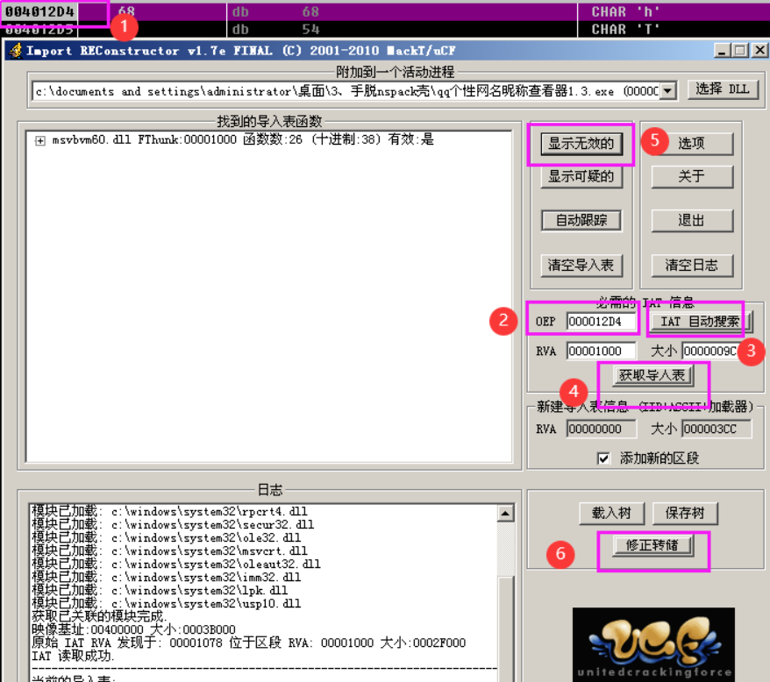Click the UCF (unitedcrackingforce) logo image
This screenshot has width=770, height=682.
click(655, 643)
